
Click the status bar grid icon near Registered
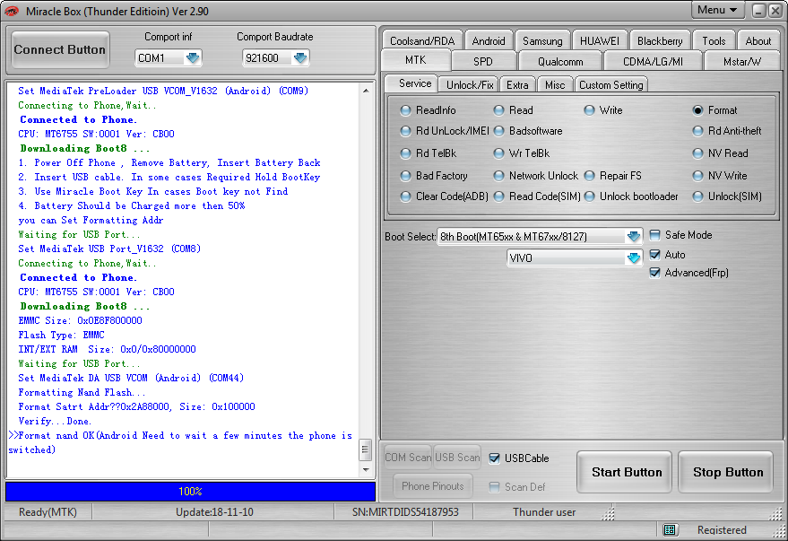(x=670, y=529)
